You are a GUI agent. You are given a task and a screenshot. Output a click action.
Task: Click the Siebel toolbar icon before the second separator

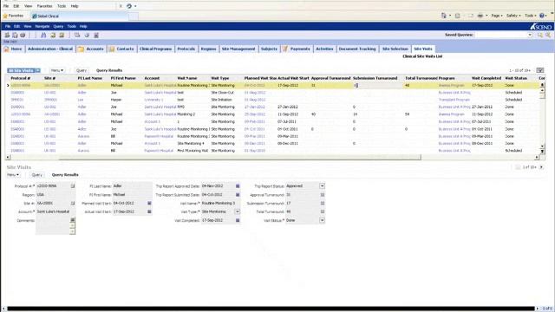pos(62,35)
